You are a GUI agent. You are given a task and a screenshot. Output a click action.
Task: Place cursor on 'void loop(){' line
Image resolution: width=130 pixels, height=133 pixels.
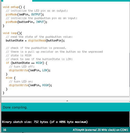12,33
